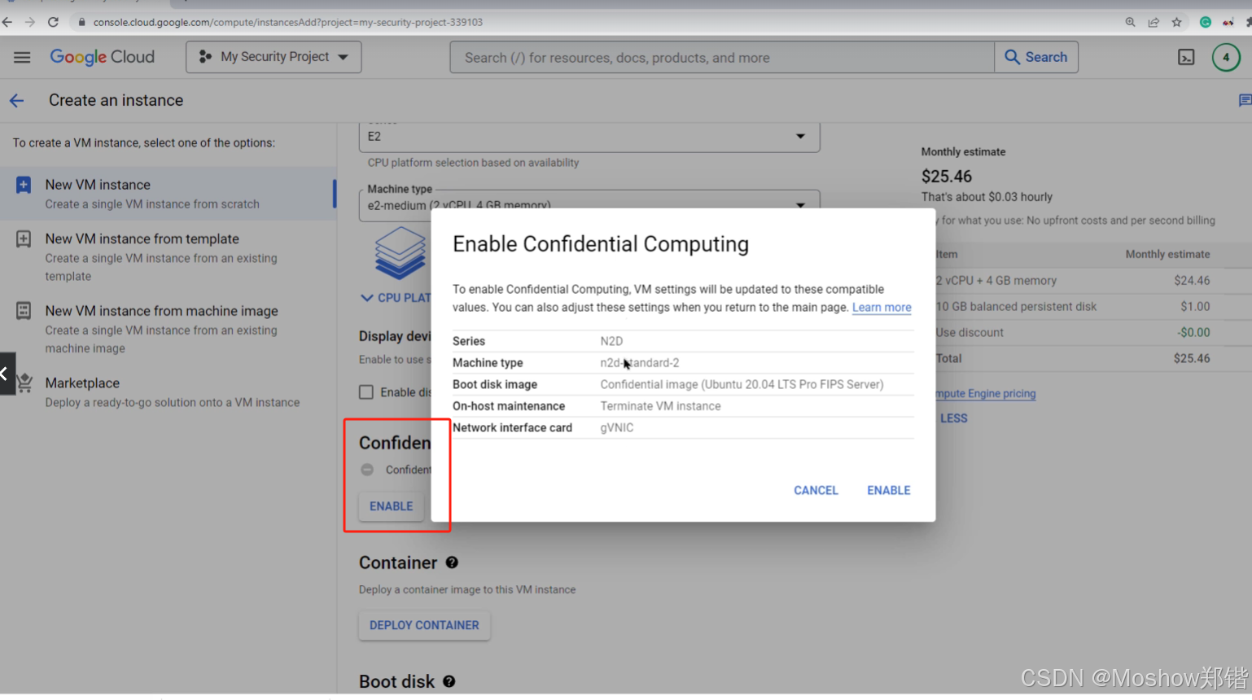Select the Marketplace cart icon in sidebar
The image size is (1252, 700).
point(24,383)
